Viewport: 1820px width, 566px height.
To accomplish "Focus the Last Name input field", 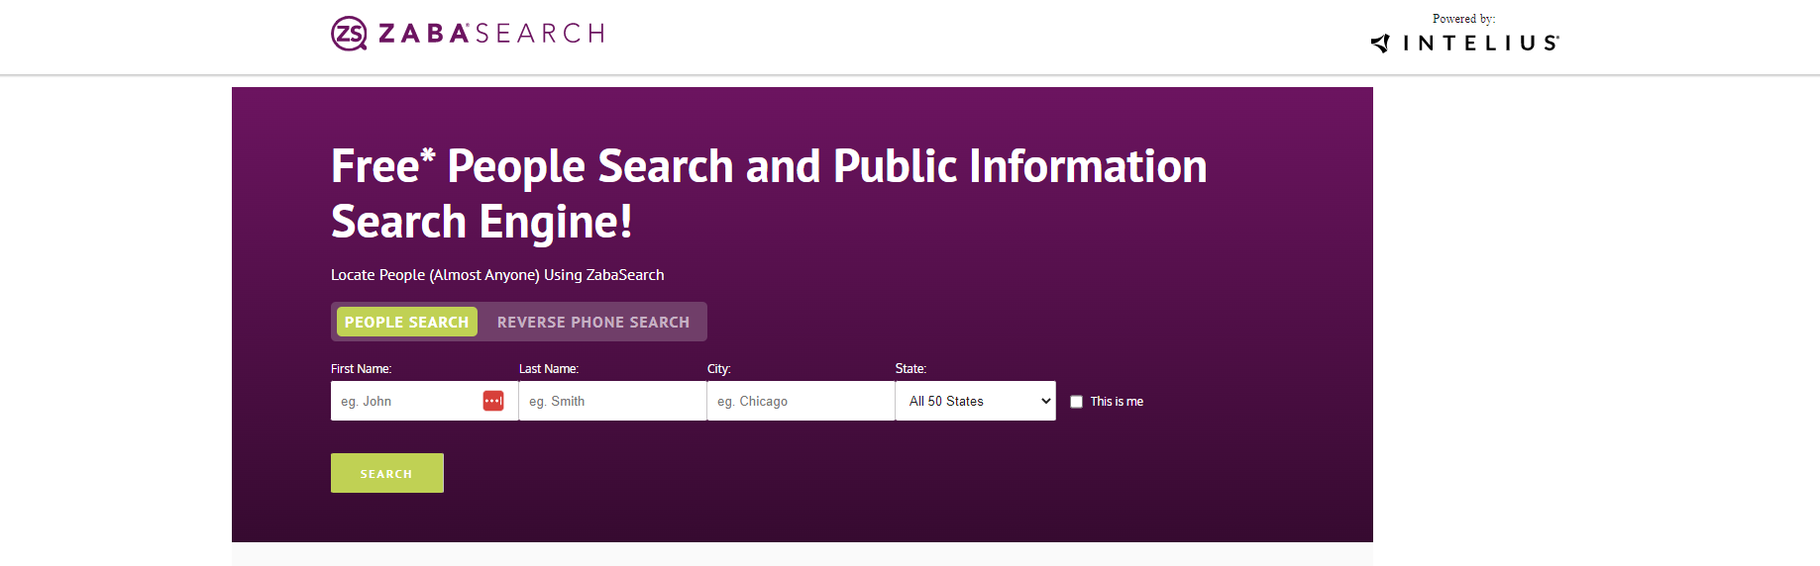I will [612, 401].
